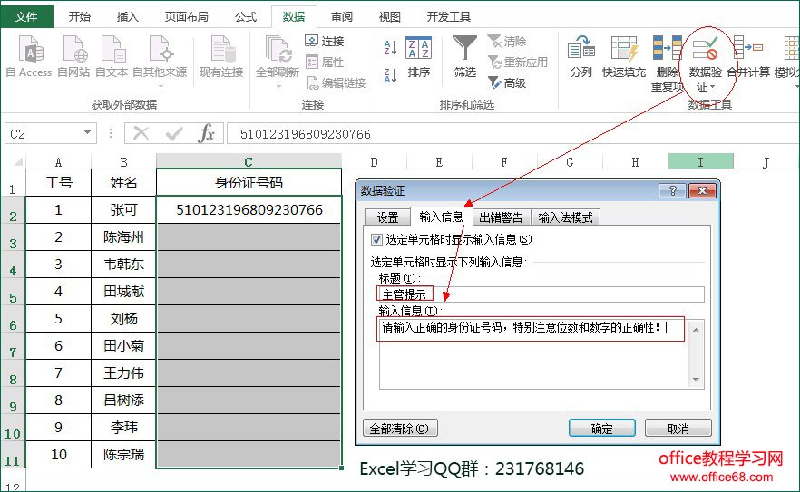Image resolution: width=800 pixels, height=492 pixels.
Task: Select column C header
Action: pyautogui.click(x=249, y=161)
